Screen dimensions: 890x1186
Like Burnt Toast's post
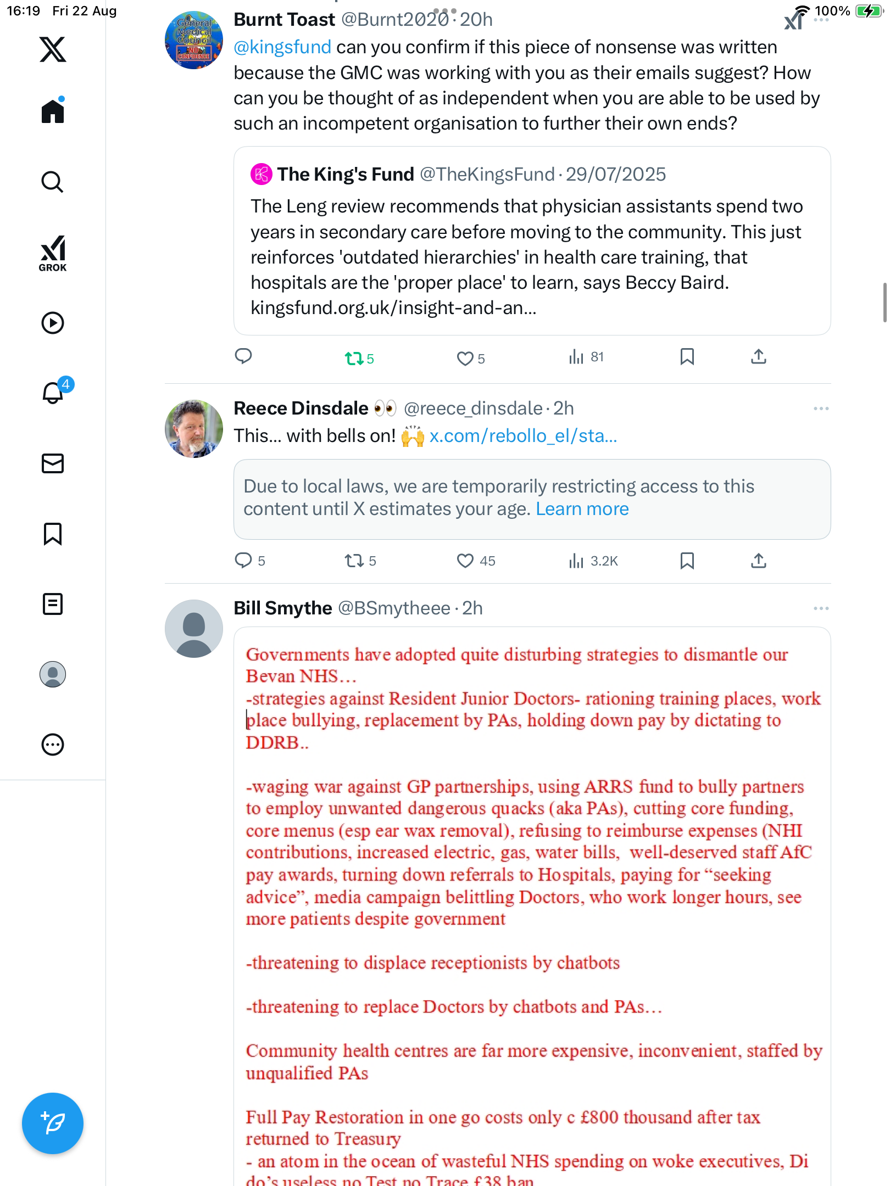(465, 359)
